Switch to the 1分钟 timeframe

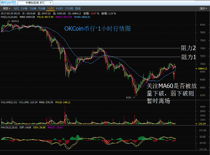pyautogui.click(x=24, y=9)
